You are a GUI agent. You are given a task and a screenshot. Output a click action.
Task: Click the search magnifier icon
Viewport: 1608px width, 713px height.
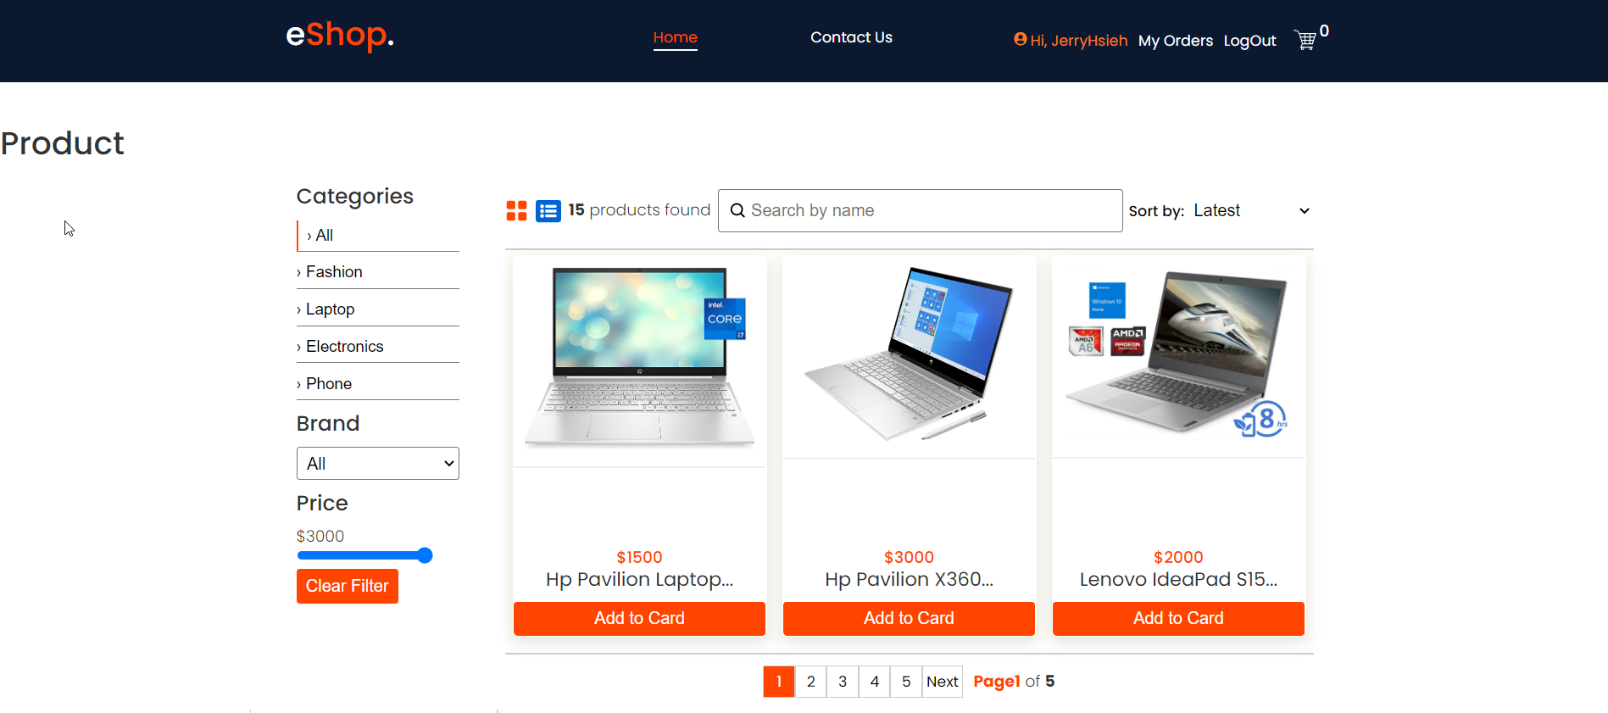click(737, 210)
